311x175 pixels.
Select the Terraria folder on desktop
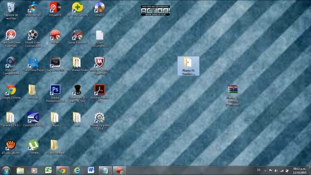[11, 120]
